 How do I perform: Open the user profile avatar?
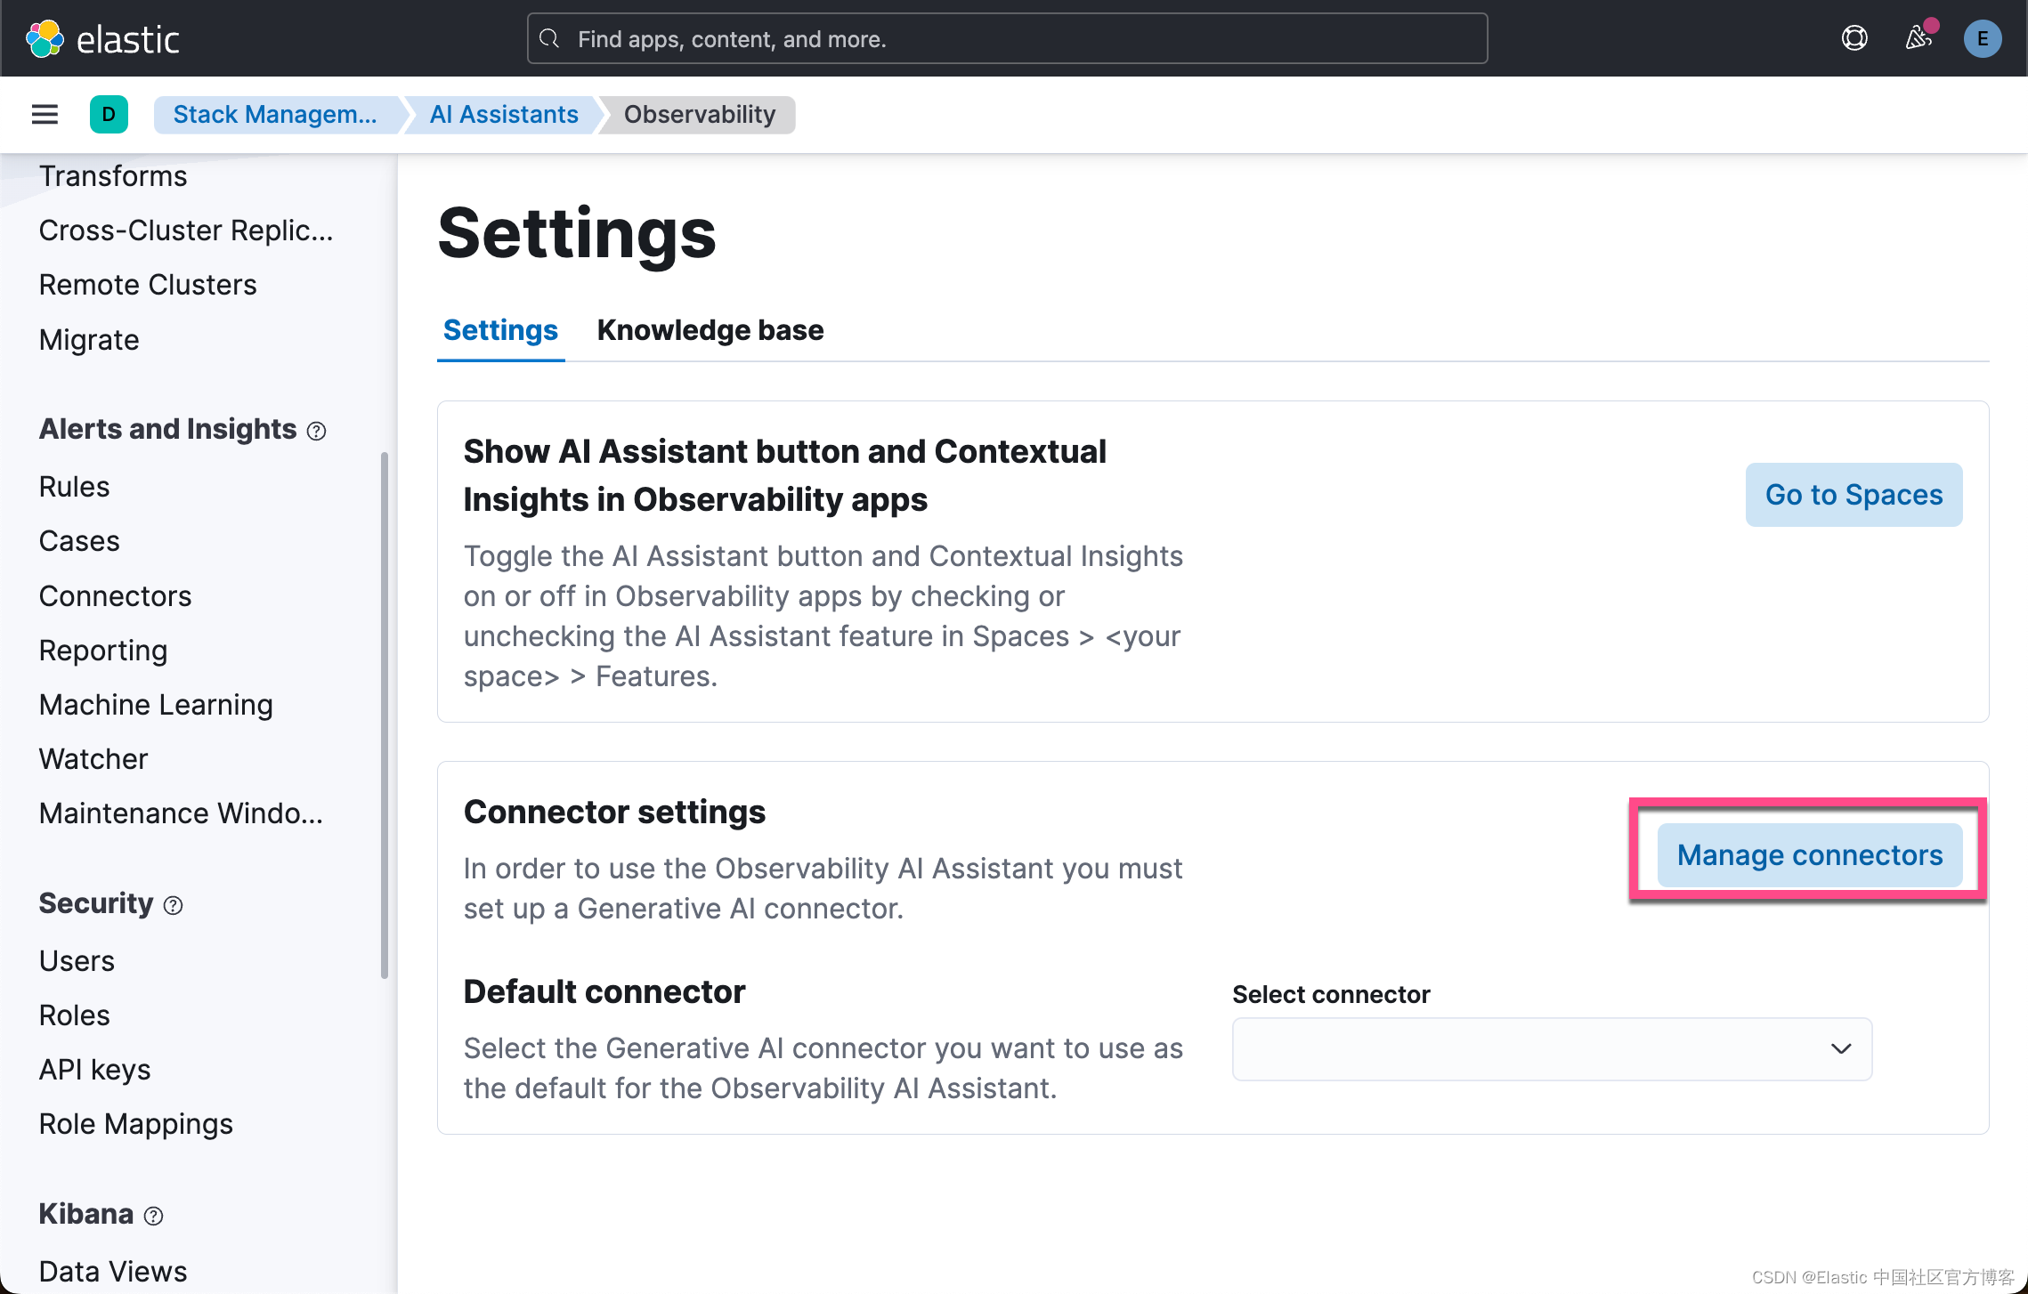point(1982,38)
